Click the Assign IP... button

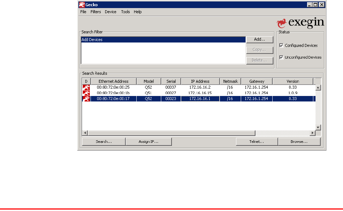point(148,142)
